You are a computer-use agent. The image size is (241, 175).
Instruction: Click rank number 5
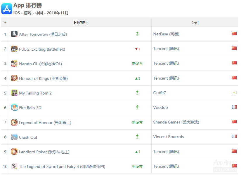coord(5,93)
